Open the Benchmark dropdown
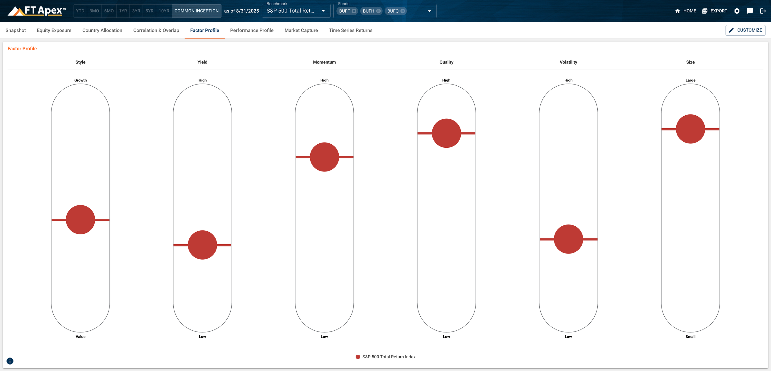Screen dimensions: 771x371 323,10
